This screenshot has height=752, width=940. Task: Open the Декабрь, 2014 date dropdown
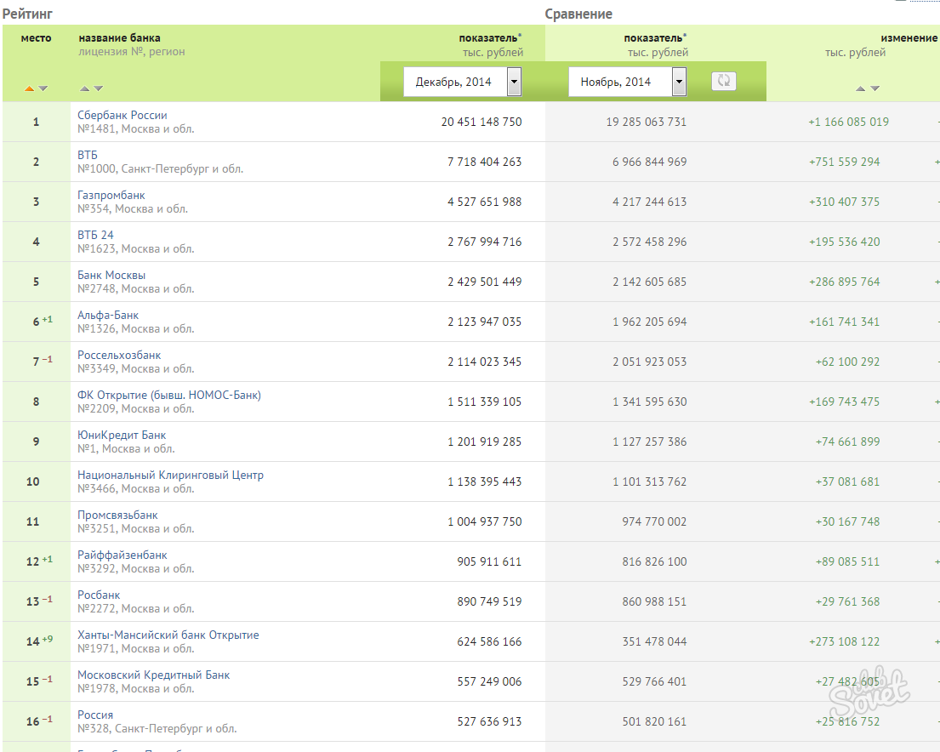(x=462, y=82)
